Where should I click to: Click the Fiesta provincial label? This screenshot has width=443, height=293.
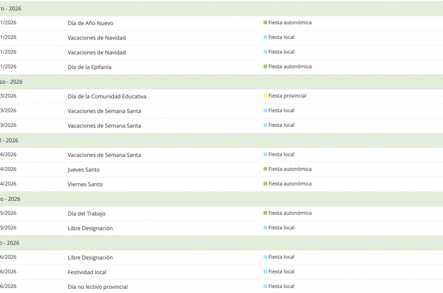[287, 96]
